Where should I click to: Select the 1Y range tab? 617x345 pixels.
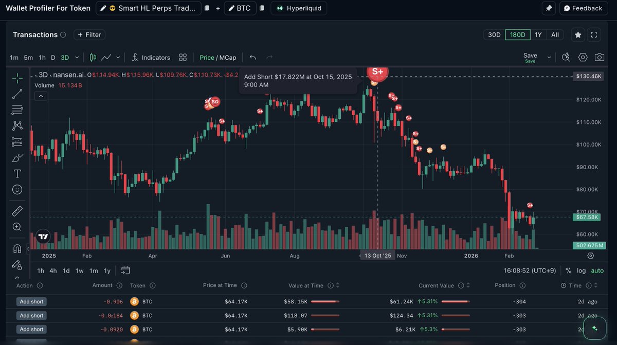tap(538, 34)
